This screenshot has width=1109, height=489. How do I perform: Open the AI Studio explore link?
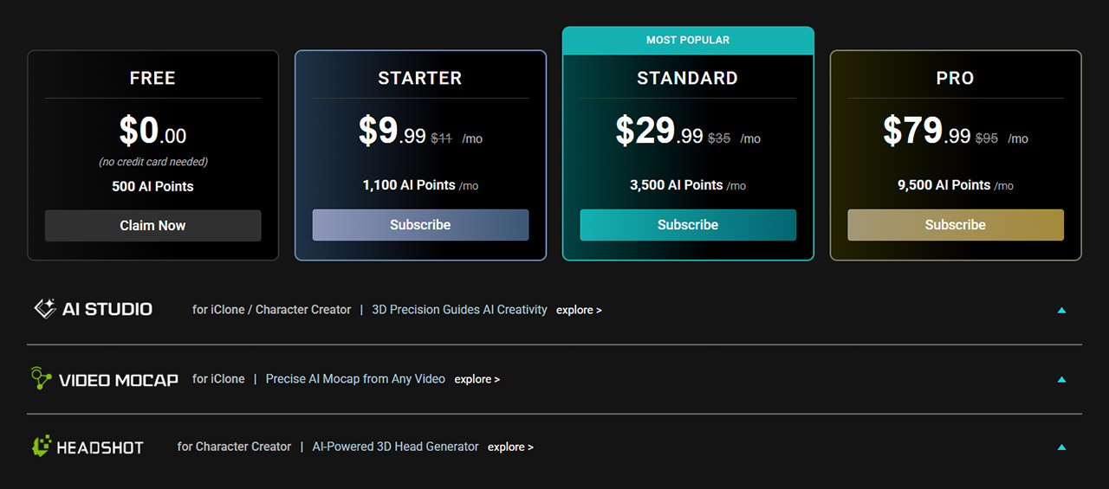tap(579, 310)
